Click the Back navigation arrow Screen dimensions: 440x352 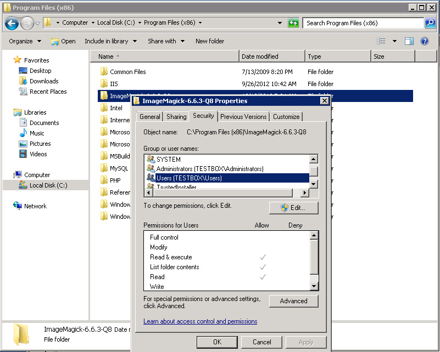[x=12, y=23]
